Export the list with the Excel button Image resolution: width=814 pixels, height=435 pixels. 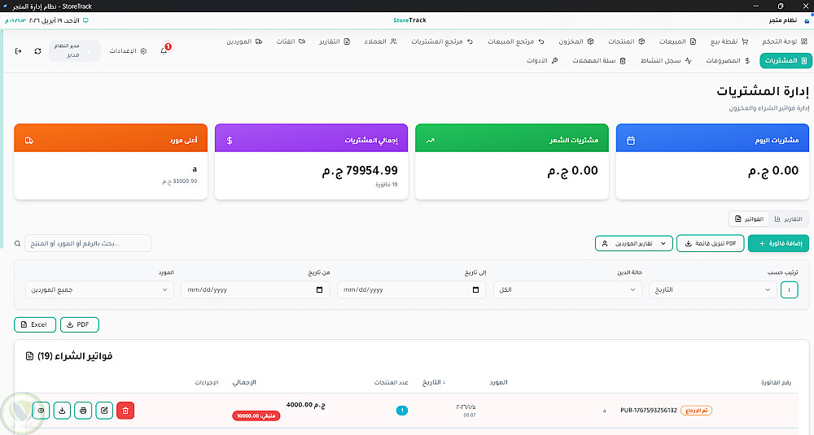[x=35, y=324]
